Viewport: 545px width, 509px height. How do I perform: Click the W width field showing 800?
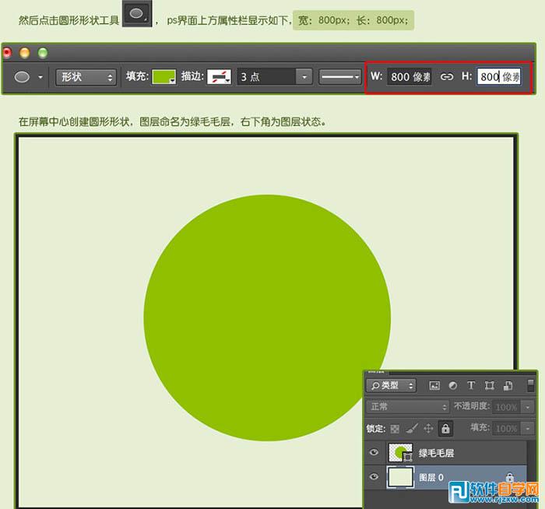tap(410, 76)
